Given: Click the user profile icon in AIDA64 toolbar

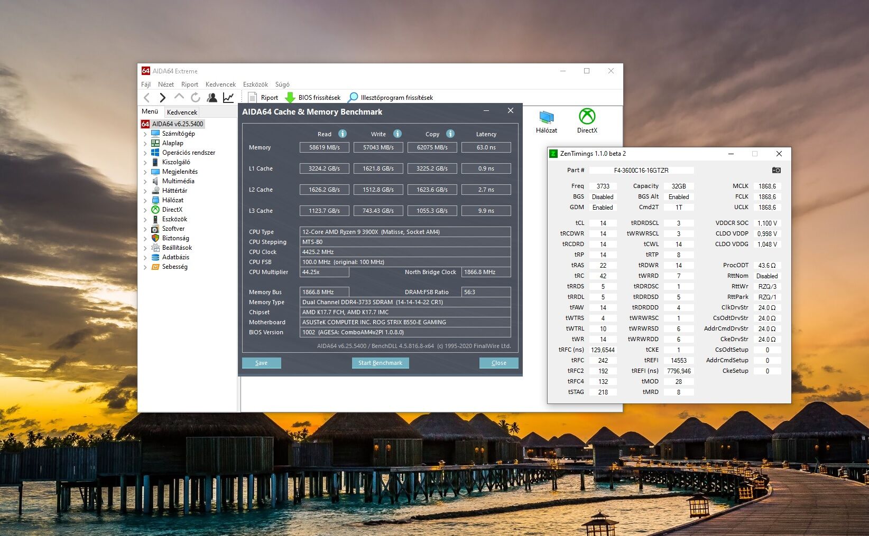Looking at the screenshot, I should (212, 97).
